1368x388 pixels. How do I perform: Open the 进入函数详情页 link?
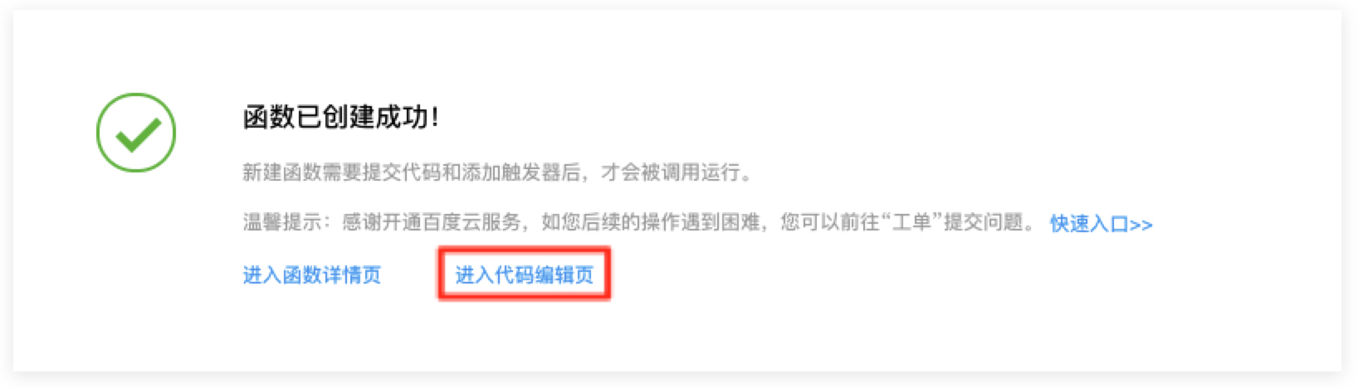tap(312, 274)
